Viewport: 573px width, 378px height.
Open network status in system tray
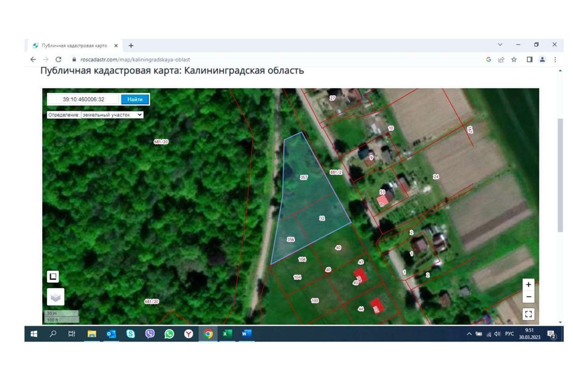488,334
